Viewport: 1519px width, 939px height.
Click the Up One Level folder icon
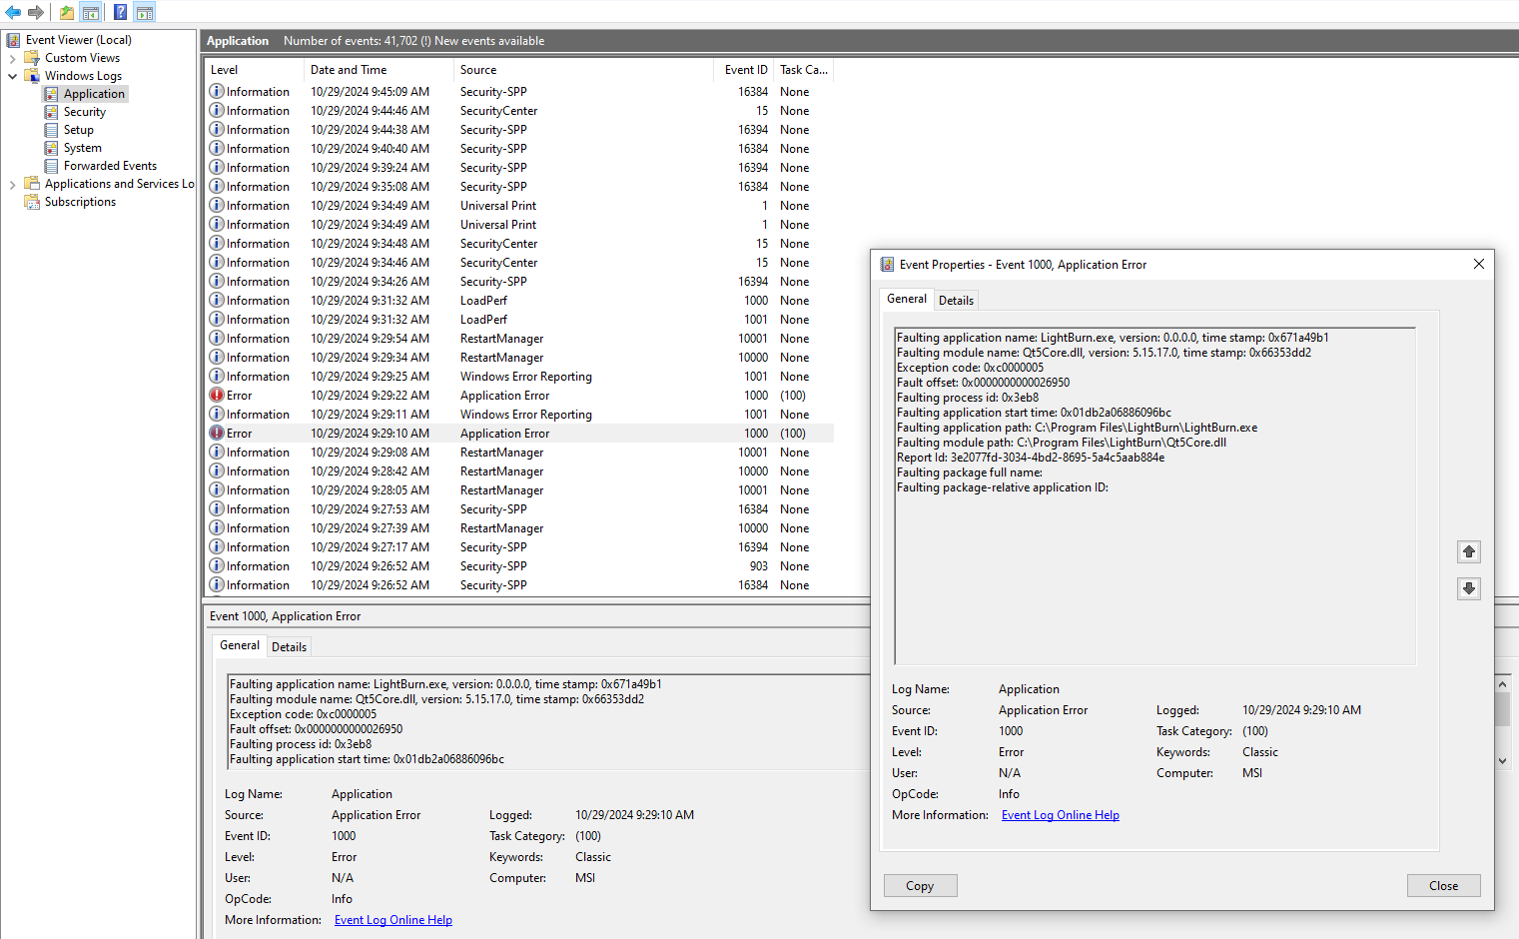tap(66, 12)
